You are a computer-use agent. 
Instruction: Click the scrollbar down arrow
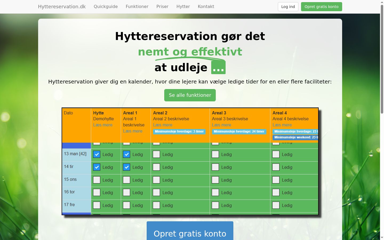[382, 238]
